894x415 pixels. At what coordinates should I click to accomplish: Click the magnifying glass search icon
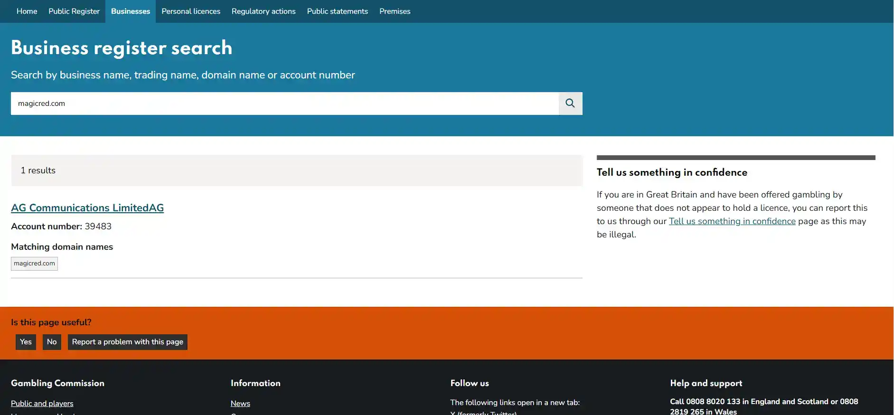tap(570, 104)
